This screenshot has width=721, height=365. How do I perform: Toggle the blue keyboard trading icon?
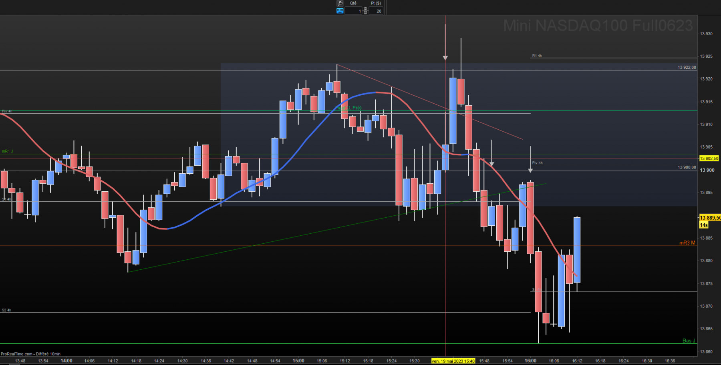point(340,11)
